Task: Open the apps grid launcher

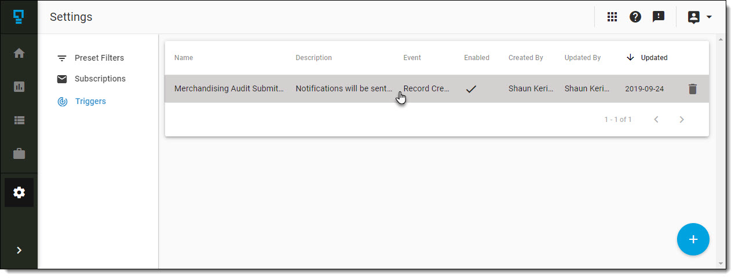Action: (612, 17)
